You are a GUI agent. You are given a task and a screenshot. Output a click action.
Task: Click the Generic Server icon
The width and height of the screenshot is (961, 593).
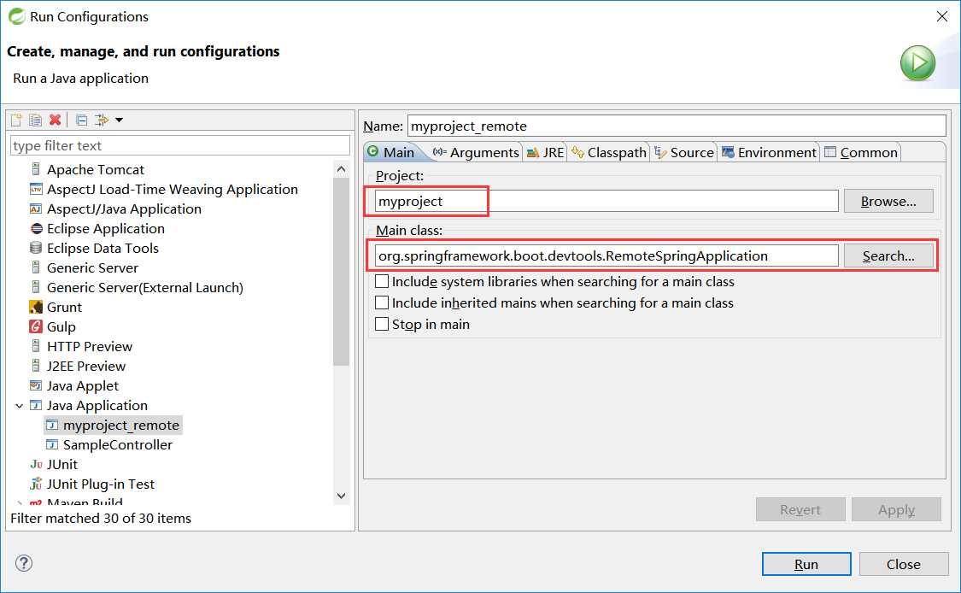point(36,268)
